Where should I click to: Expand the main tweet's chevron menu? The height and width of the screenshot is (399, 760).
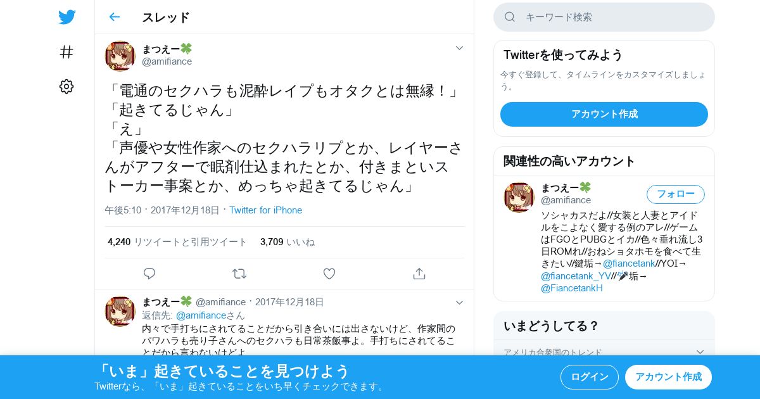click(460, 48)
